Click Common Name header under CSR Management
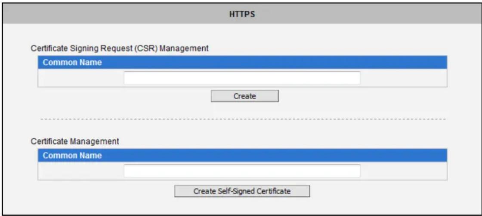The width and height of the screenshot is (482, 216). [x=242, y=63]
